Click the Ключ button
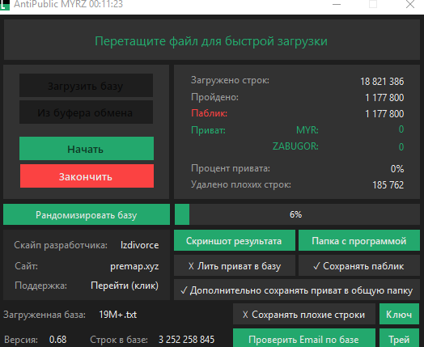424x347 pixels. tap(399, 314)
